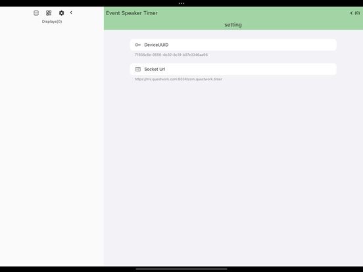Open the QR code scanner icon

point(49,13)
